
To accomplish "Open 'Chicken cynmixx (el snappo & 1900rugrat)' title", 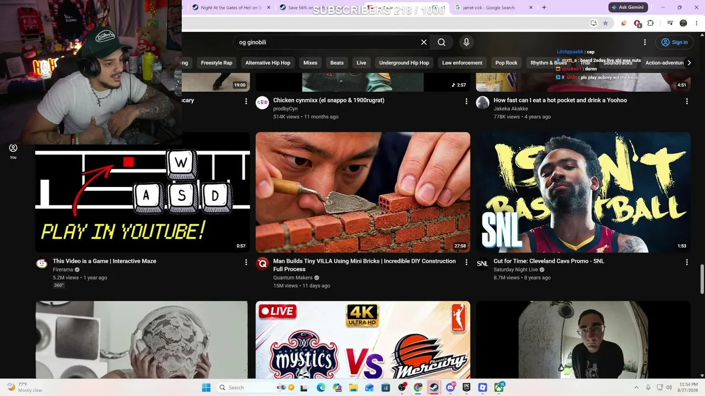I will [x=329, y=100].
